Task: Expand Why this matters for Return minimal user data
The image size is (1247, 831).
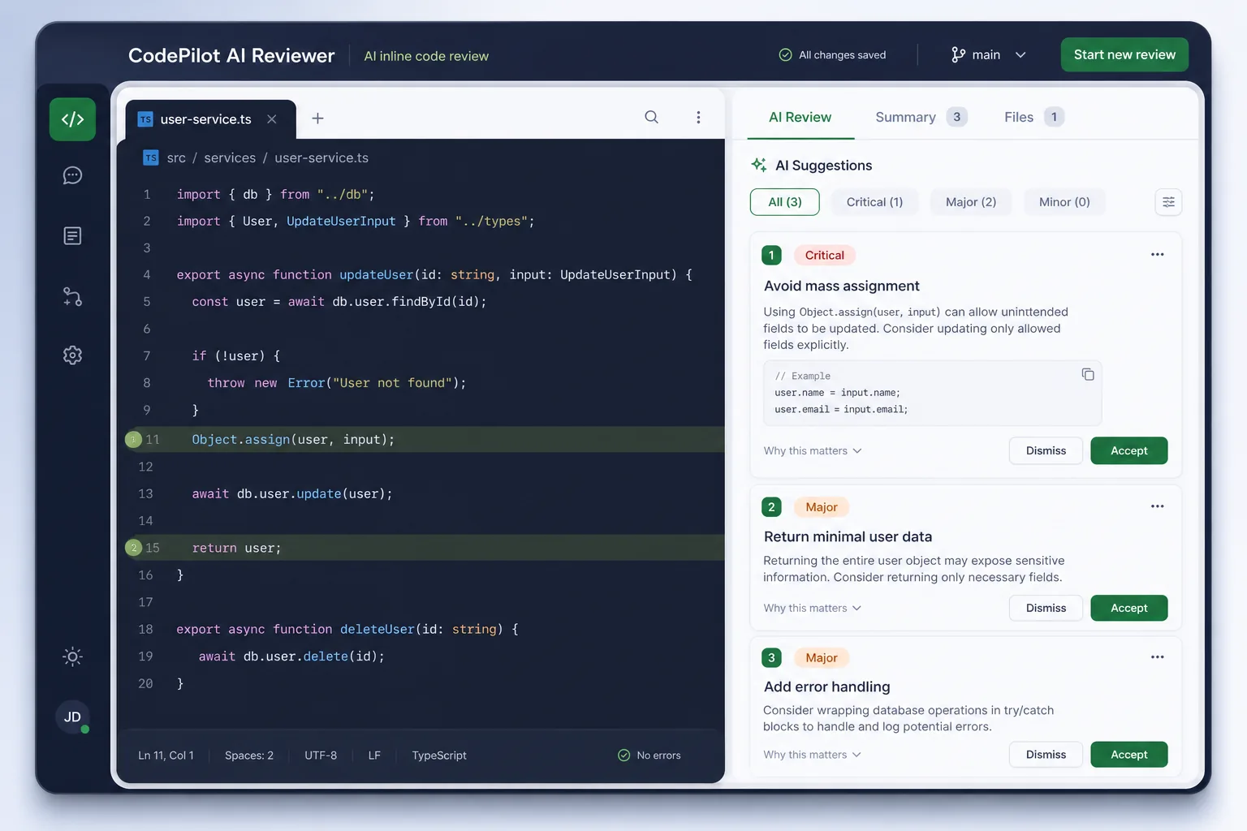Action: [812, 608]
